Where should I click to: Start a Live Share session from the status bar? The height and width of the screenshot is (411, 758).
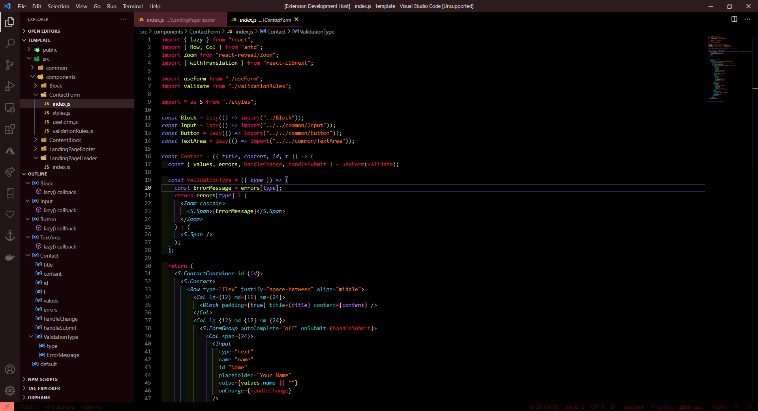(x=60, y=407)
